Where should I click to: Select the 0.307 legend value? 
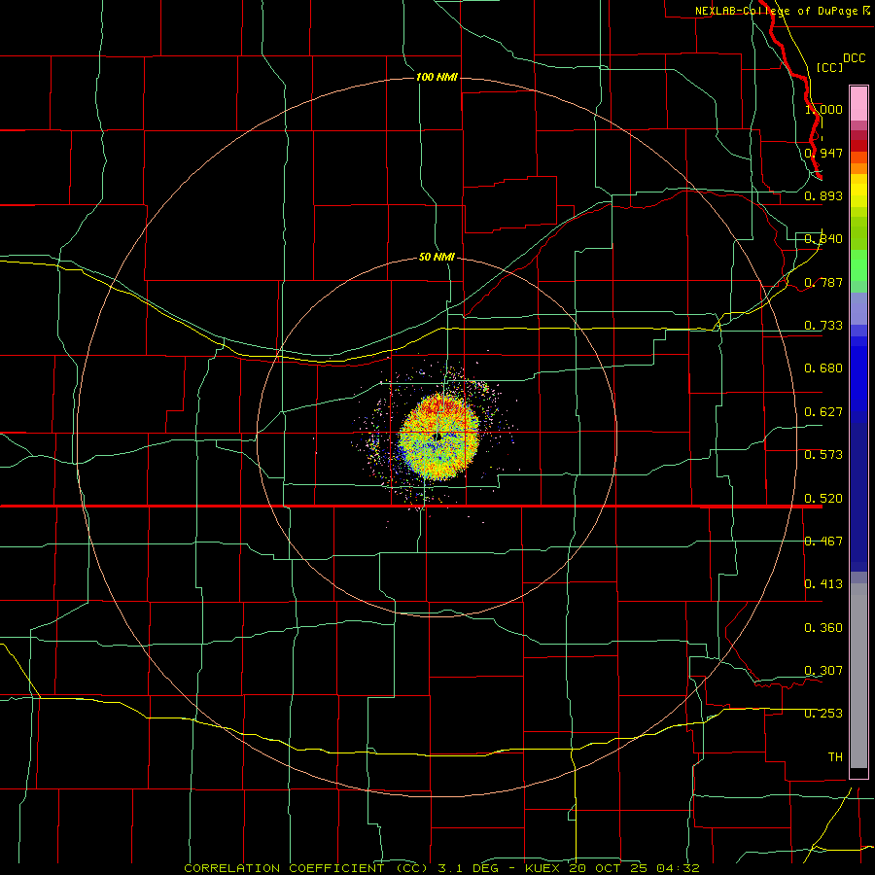tap(823, 670)
